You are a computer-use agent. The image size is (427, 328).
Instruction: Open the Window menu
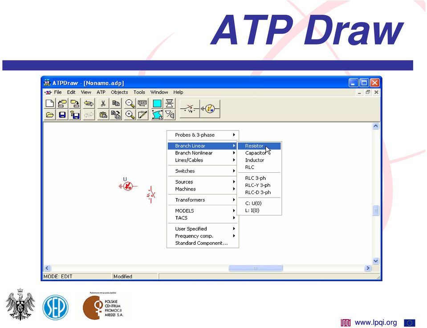(x=159, y=92)
